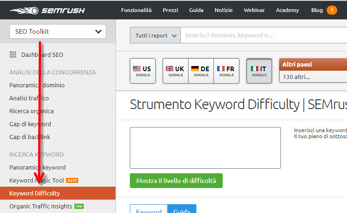The height and width of the screenshot is (213, 347).
Task: Open Gap di keyword
Action: pyautogui.click(x=30, y=124)
